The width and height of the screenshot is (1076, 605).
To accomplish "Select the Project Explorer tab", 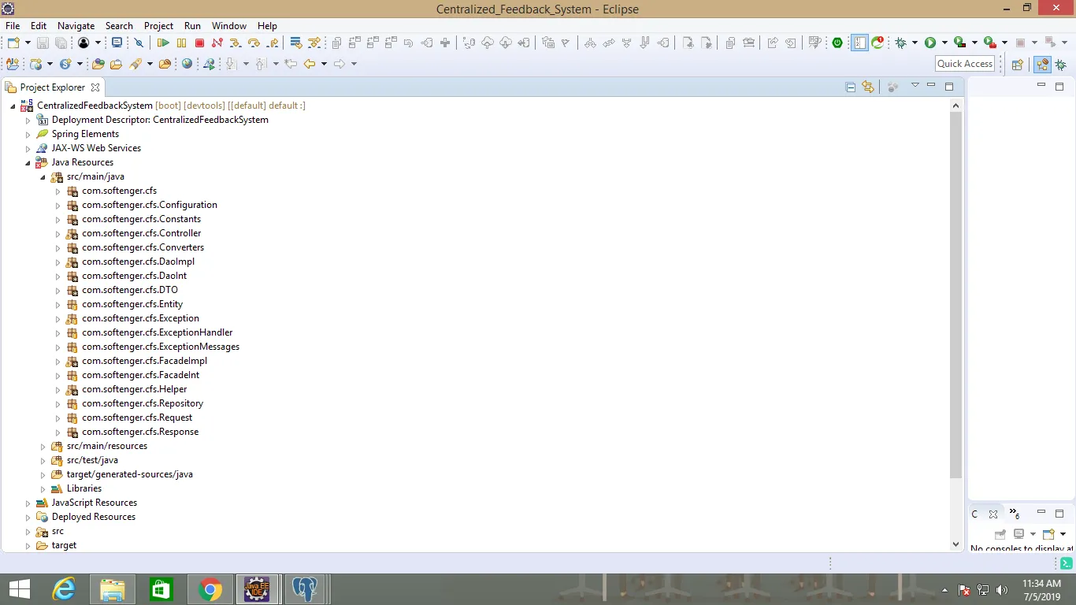I will tap(52, 87).
